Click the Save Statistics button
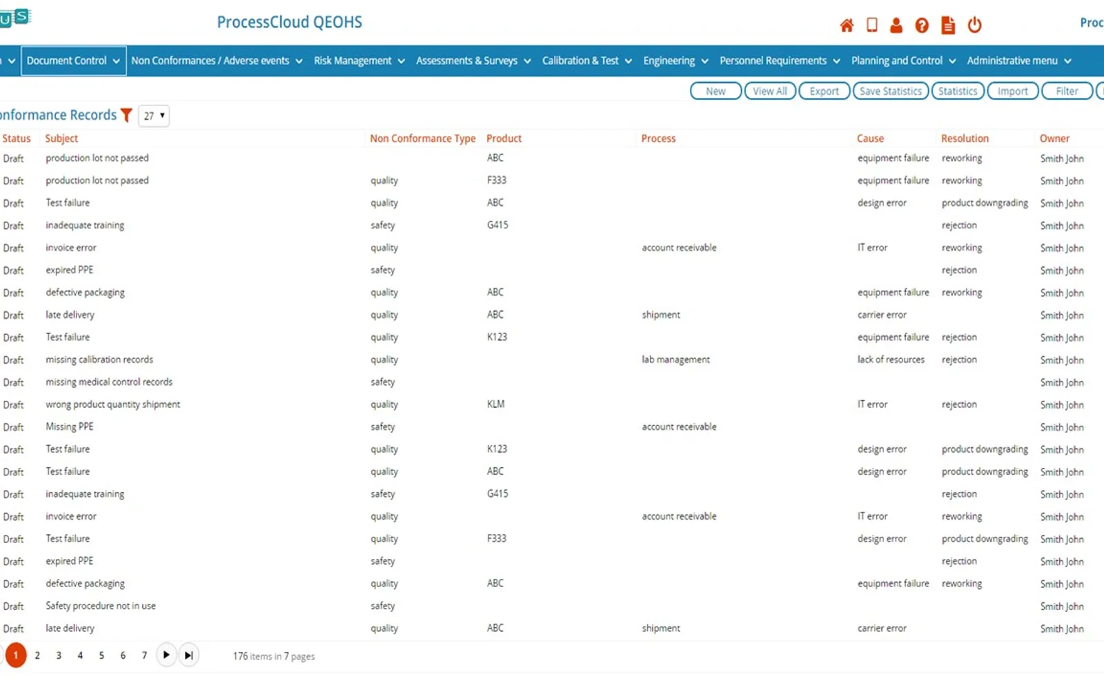Screen dimensions: 1104x690 tap(891, 91)
